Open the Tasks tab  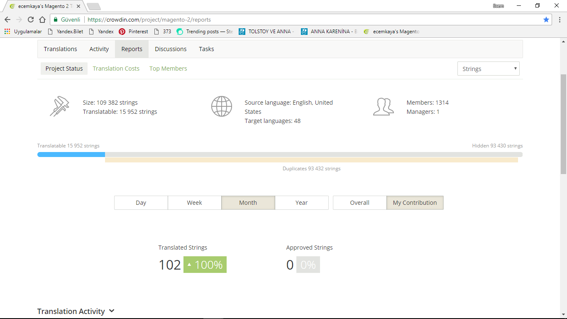click(206, 49)
